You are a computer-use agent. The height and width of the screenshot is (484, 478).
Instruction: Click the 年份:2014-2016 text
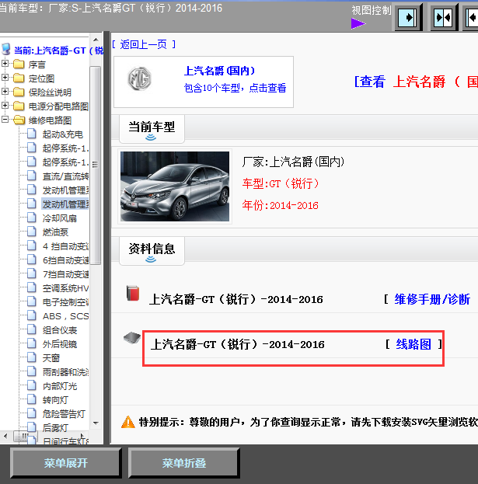coord(280,205)
